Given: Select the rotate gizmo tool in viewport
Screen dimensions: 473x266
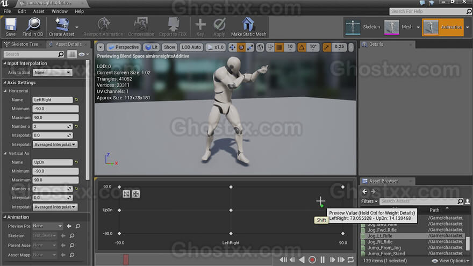Looking at the screenshot, I should coord(241,47).
